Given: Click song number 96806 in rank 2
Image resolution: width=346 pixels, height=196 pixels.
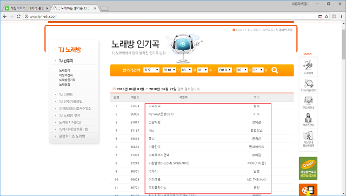Looking at the screenshot, I should tap(135, 114).
